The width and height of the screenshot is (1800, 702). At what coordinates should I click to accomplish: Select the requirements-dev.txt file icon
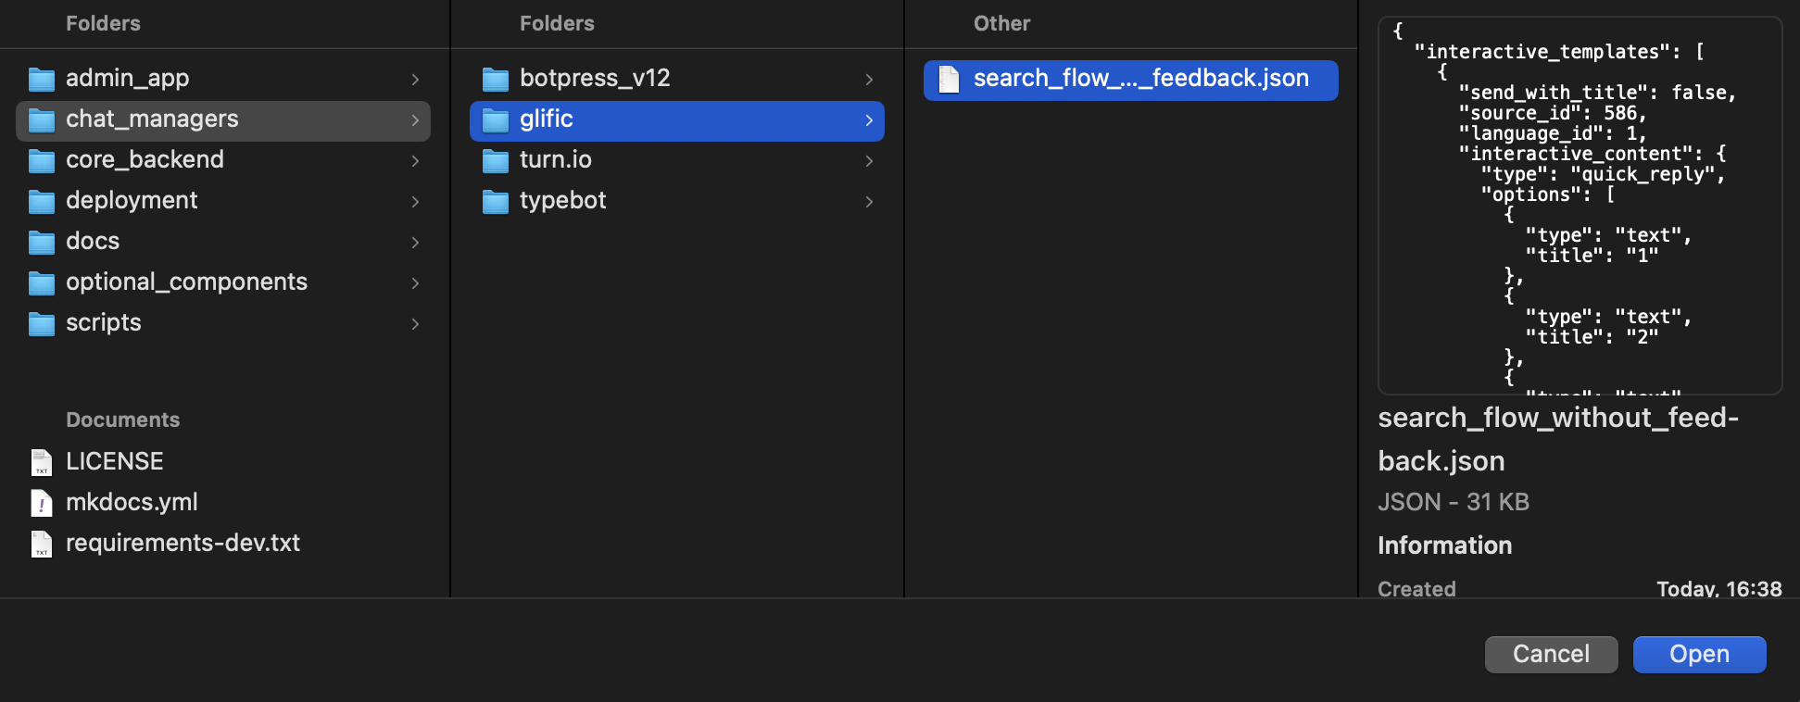(x=42, y=544)
